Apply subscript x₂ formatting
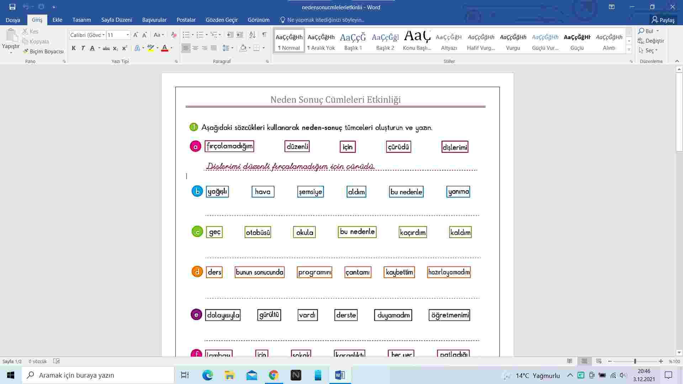683x384 pixels. coord(115,48)
